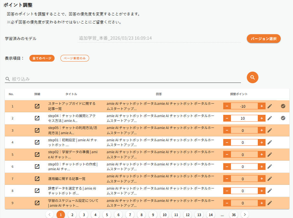Screen dimensions: 293x218
Task: Increase adjustment points for row 5
Action: [x=262, y=154]
